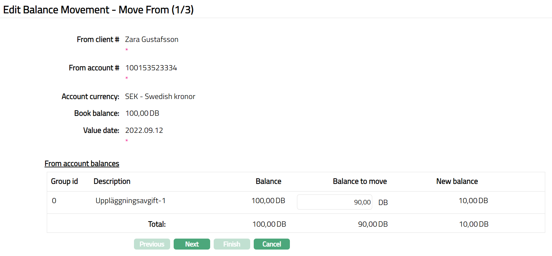This screenshot has height=256, width=552.
Task: Click the 10,00 DB new balance in Uppläggningsavgift row
Action: [x=473, y=201]
